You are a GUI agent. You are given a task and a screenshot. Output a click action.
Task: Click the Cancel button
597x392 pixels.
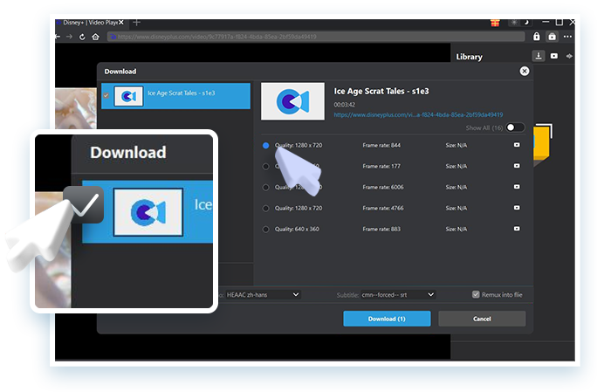point(482,319)
